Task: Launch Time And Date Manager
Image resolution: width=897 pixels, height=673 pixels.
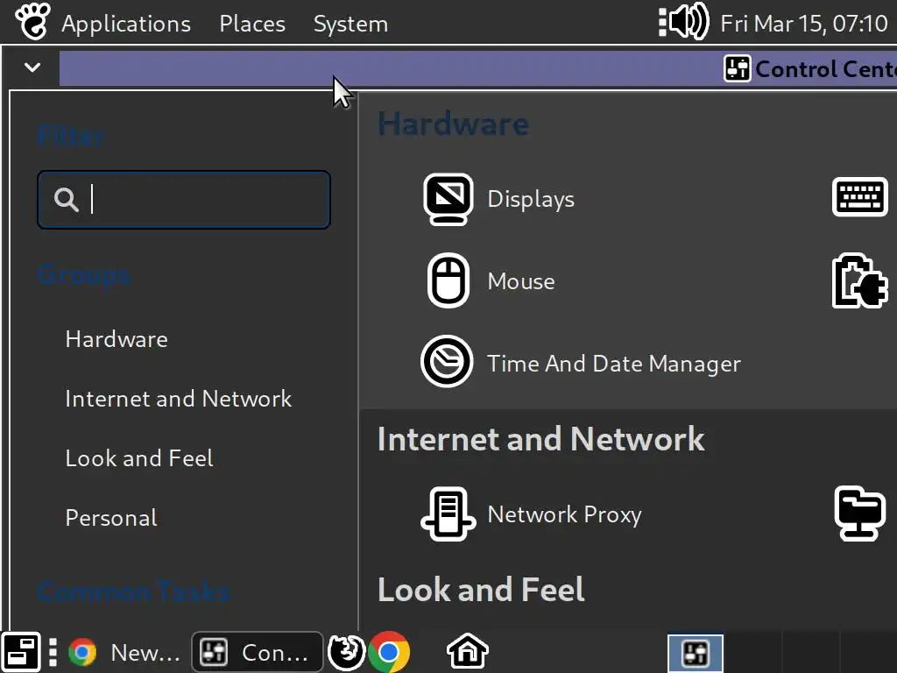Action: point(448,363)
